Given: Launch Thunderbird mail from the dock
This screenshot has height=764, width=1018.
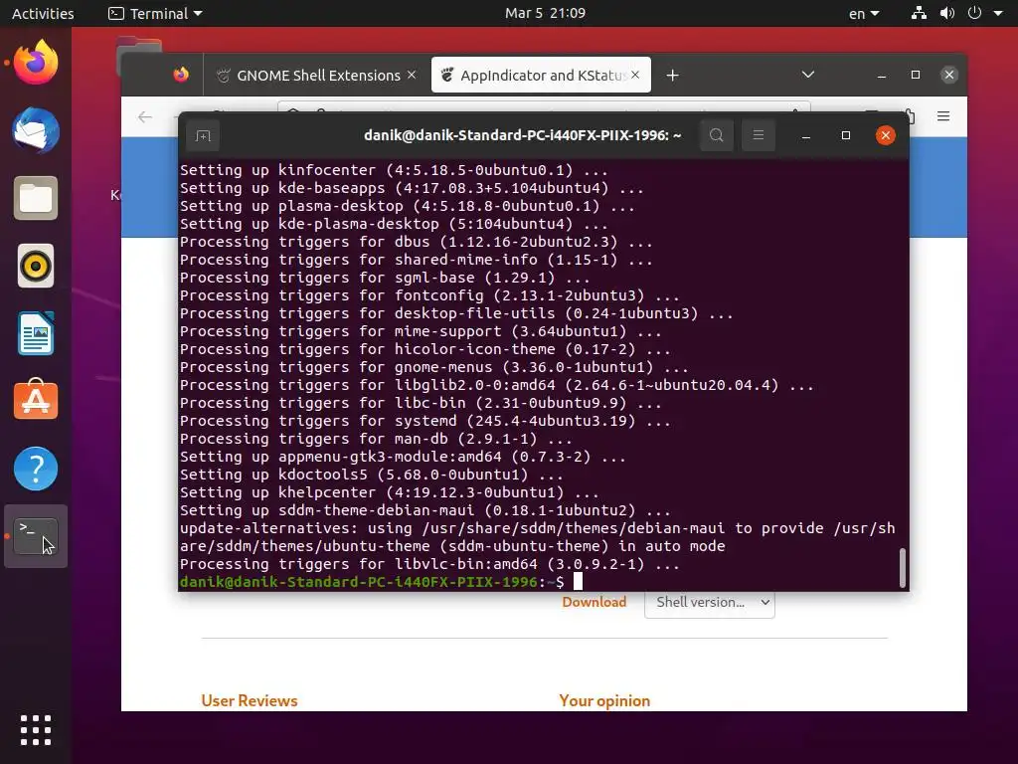Looking at the screenshot, I should [36, 130].
